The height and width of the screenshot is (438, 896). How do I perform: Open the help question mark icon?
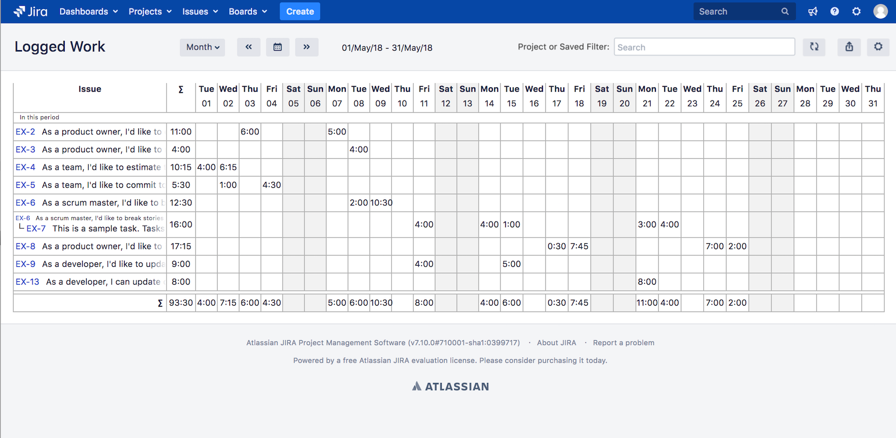click(835, 12)
